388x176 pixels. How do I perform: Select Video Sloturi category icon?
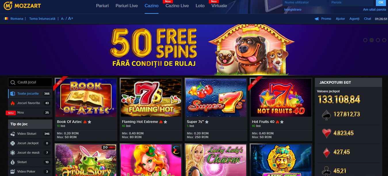point(13,134)
